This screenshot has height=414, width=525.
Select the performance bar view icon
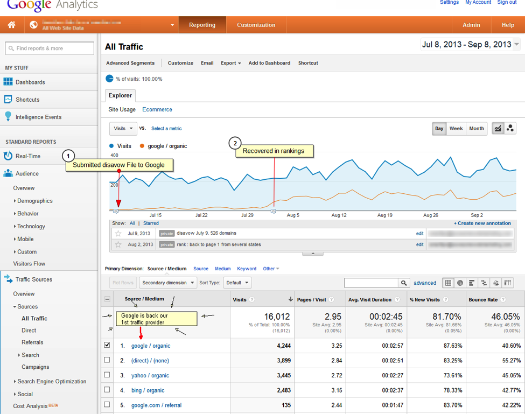click(472, 283)
